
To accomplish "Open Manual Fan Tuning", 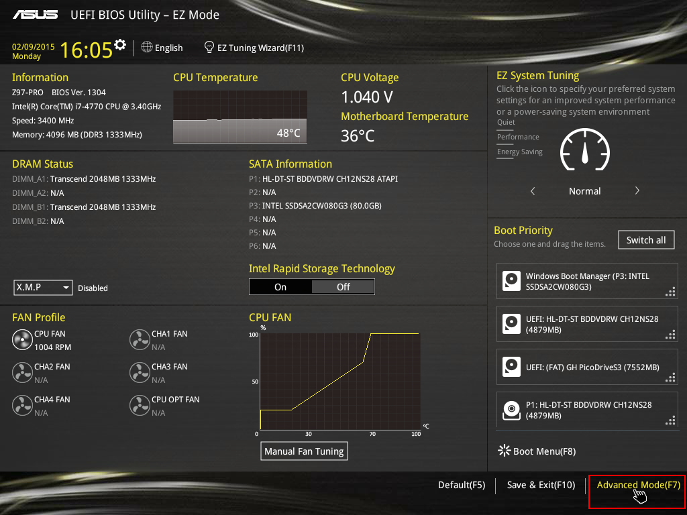I will 304,451.
